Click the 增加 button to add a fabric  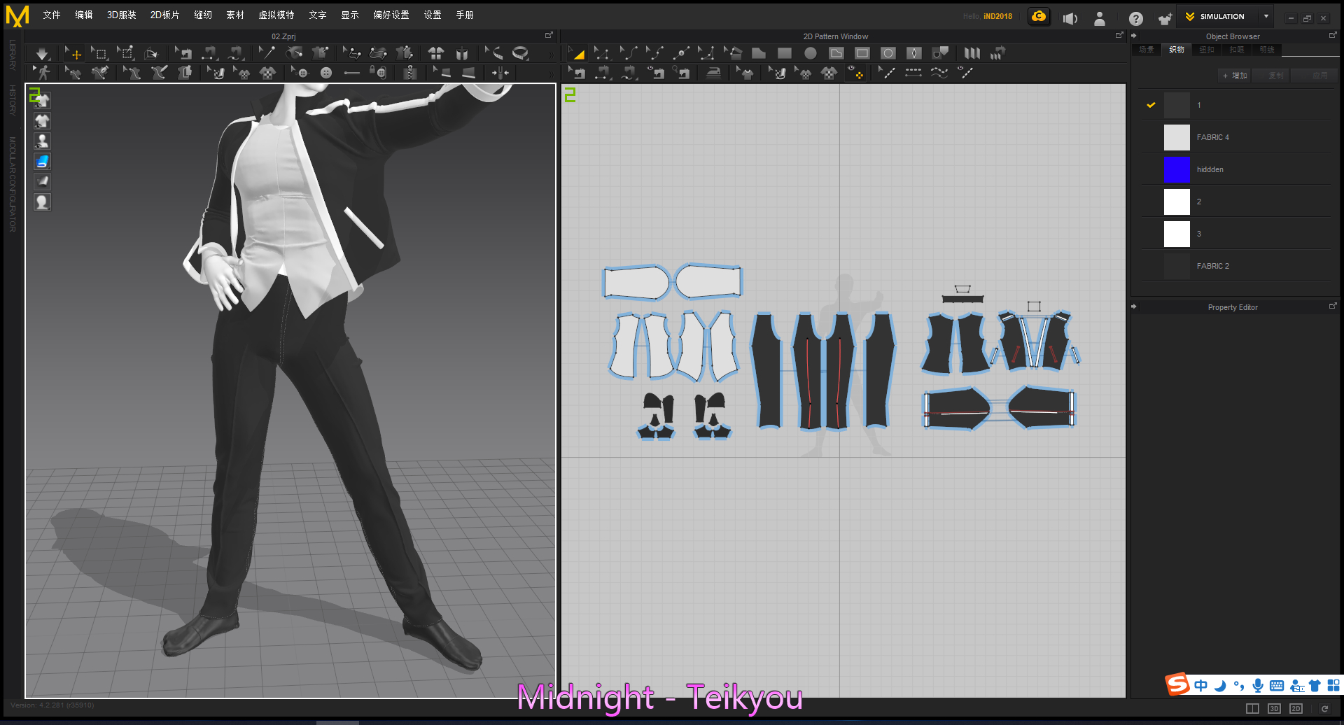pos(1235,75)
